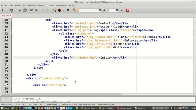Open the Herramientas menu

[x=62, y=5]
